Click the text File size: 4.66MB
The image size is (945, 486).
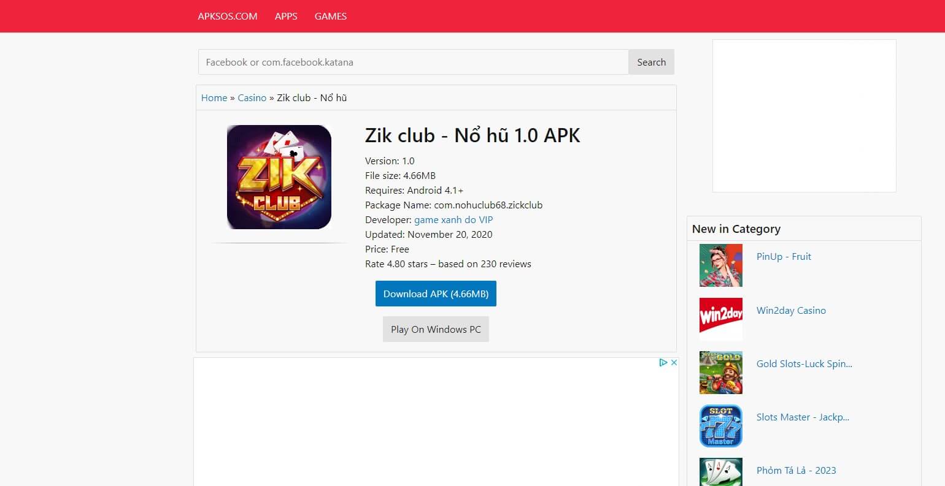(400, 176)
